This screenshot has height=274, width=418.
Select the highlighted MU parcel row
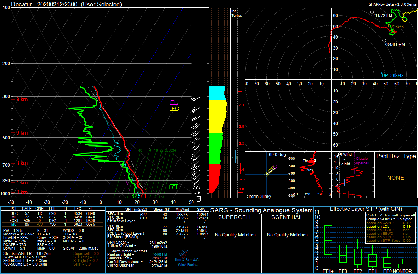click(x=53, y=224)
